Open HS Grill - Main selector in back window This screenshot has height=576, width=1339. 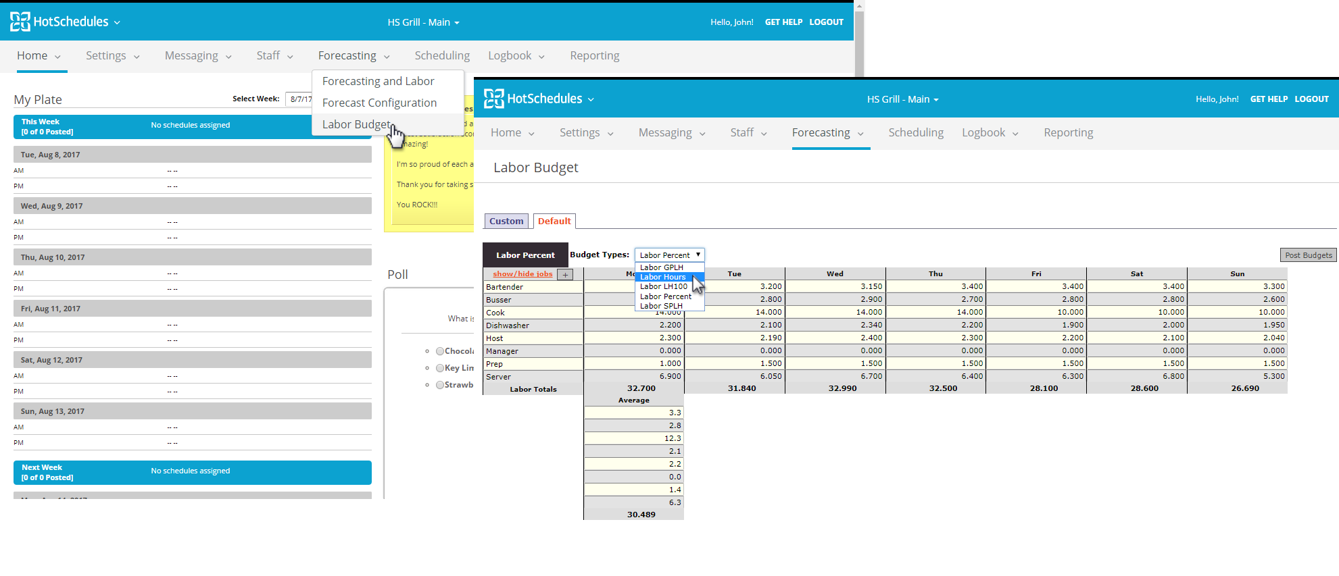click(423, 22)
